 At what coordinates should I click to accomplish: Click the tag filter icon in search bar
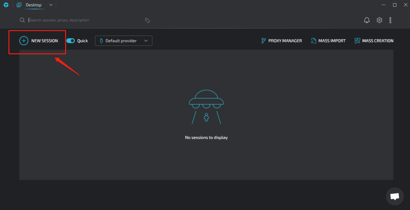pos(147,20)
